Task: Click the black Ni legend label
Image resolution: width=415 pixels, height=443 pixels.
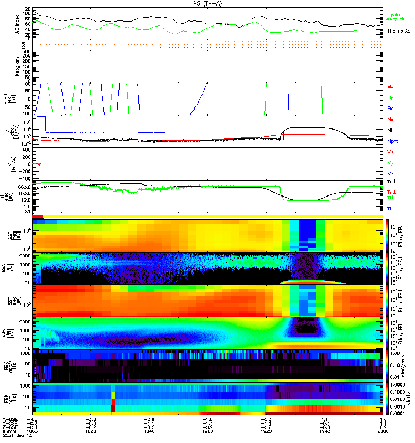Action: tap(390, 130)
